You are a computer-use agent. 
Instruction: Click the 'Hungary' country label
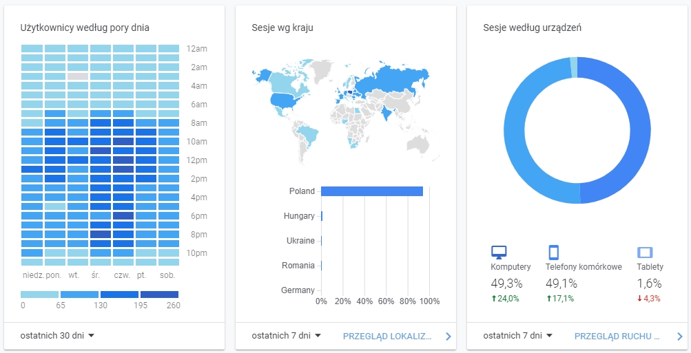(299, 216)
